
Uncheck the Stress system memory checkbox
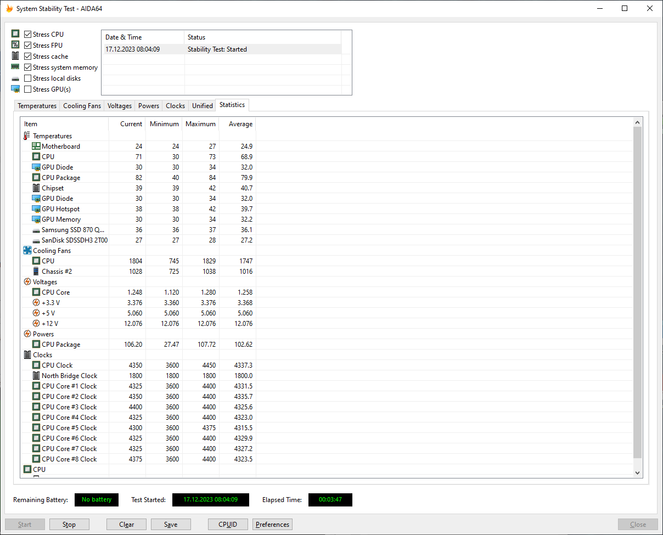point(28,67)
